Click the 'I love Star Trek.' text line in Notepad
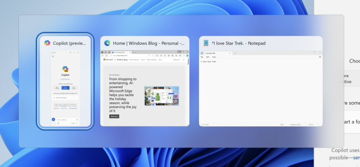 [209, 62]
